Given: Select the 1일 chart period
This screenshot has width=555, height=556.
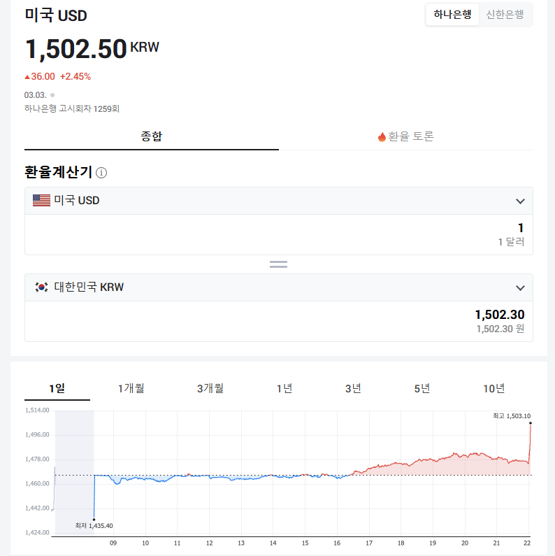Looking at the screenshot, I should [x=57, y=389].
